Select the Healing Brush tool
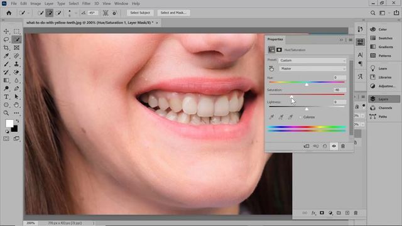402x226 pixels. pyautogui.click(x=16, y=56)
